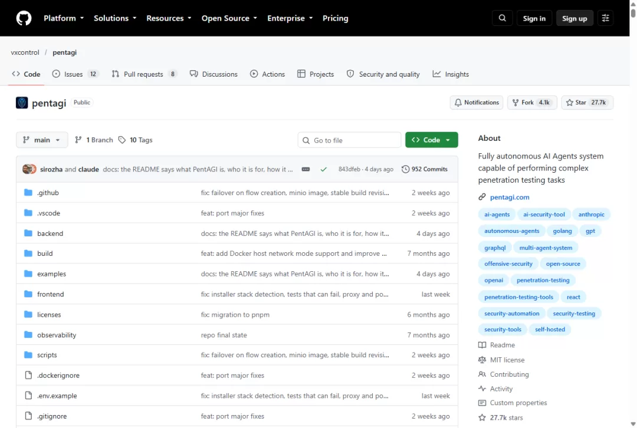This screenshot has width=637, height=428.
Task: Click the star icon beside 27.7k stars
Action: pos(482,417)
